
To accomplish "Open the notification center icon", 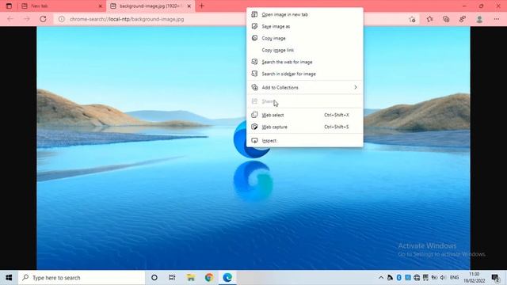I will click(x=495, y=278).
